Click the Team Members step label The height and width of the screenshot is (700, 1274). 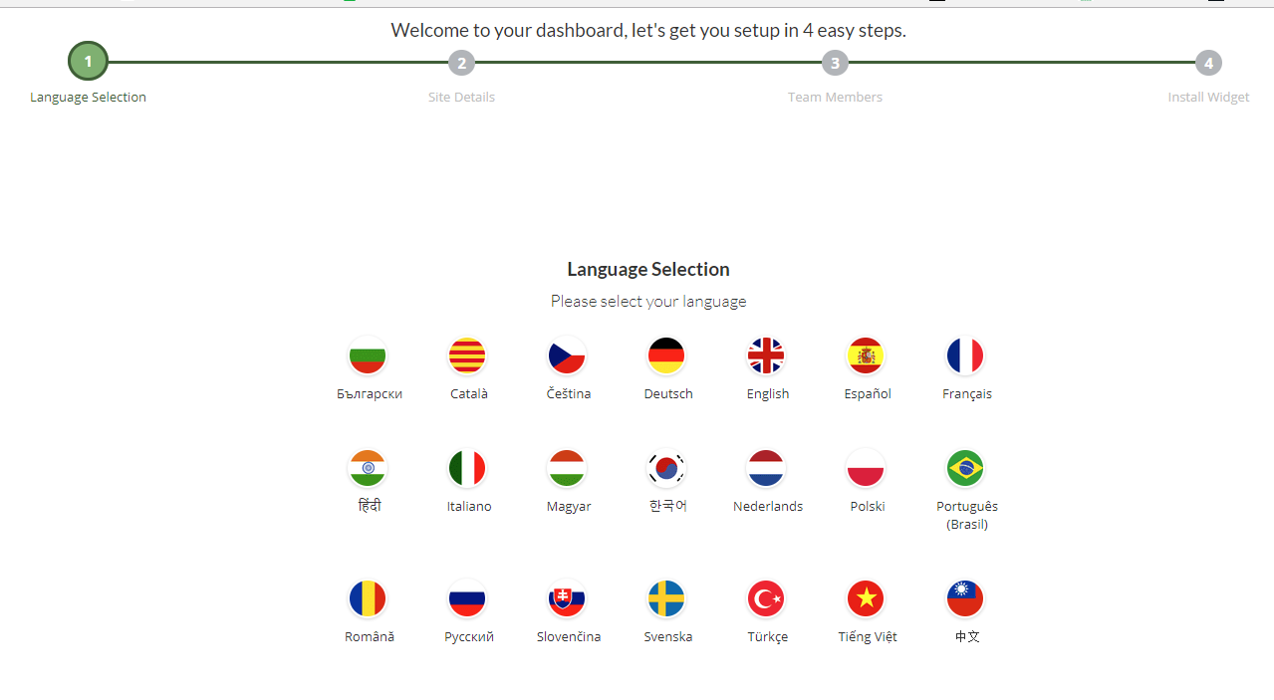[x=835, y=98]
